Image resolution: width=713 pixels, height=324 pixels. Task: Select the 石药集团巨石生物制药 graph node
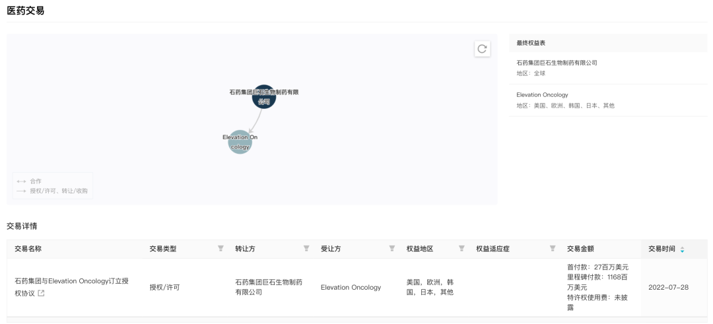click(264, 97)
